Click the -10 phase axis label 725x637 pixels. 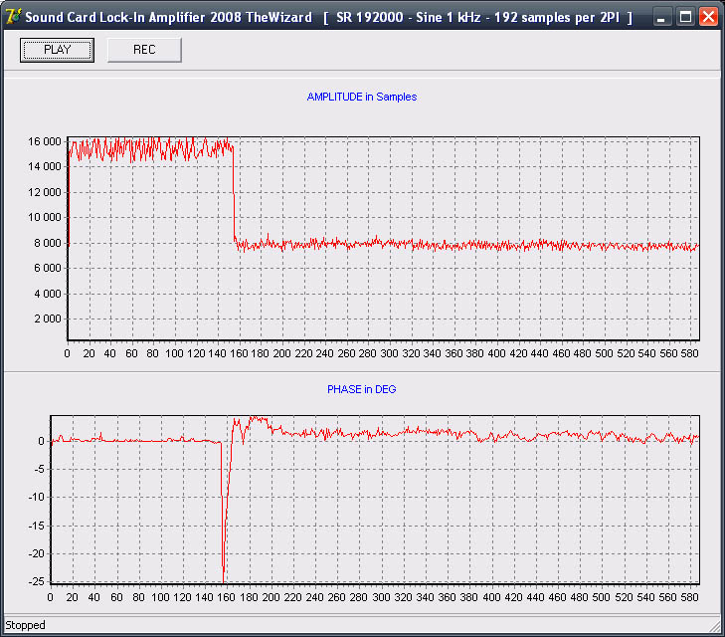pos(35,497)
